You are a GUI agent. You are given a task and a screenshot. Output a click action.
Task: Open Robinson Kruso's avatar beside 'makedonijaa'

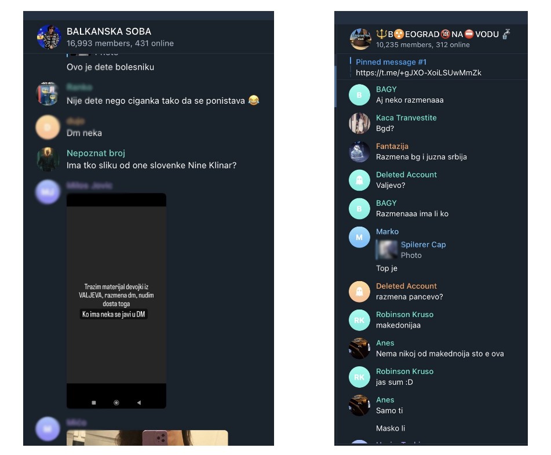pos(359,321)
